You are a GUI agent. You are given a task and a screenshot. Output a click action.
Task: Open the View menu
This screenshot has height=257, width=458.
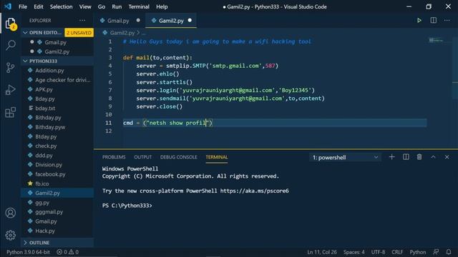tap(85, 6)
